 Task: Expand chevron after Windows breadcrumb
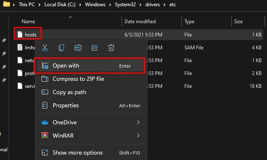tap(110, 5)
